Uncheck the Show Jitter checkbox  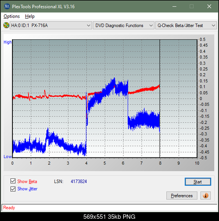(13, 189)
